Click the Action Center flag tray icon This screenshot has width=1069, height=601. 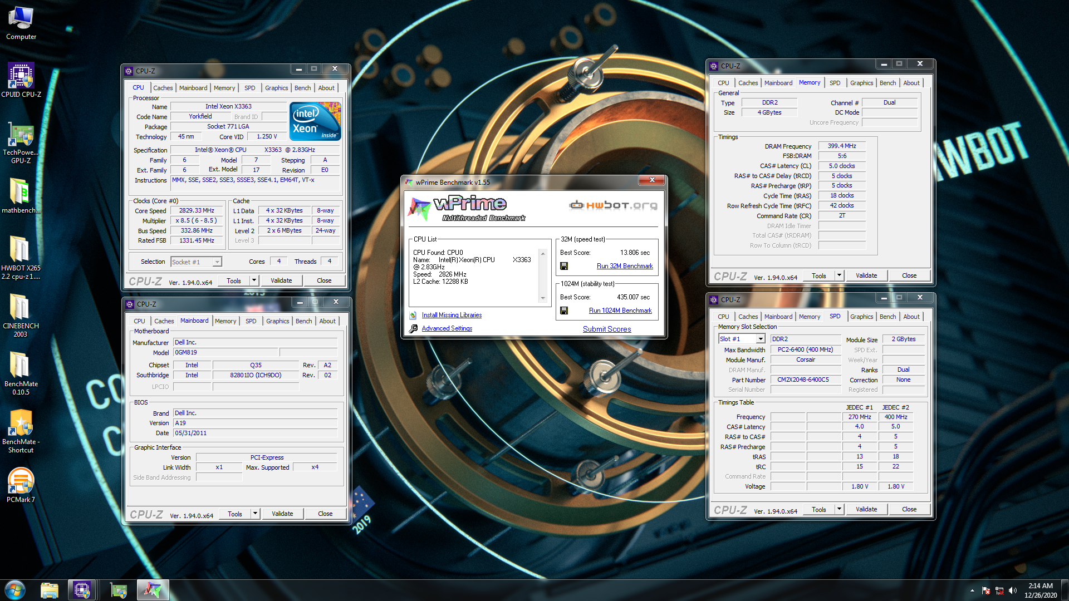[986, 590]
